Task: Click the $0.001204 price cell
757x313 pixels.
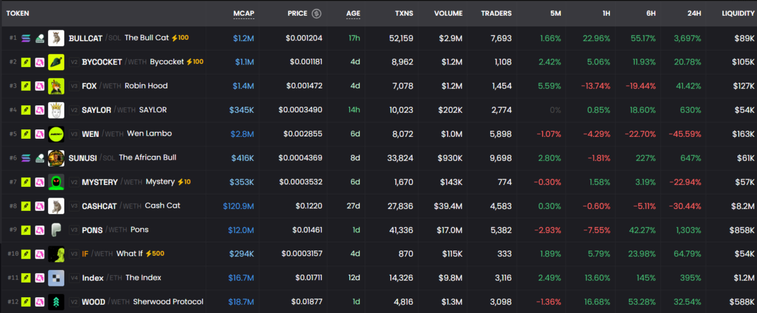Action: click(304, 38)
